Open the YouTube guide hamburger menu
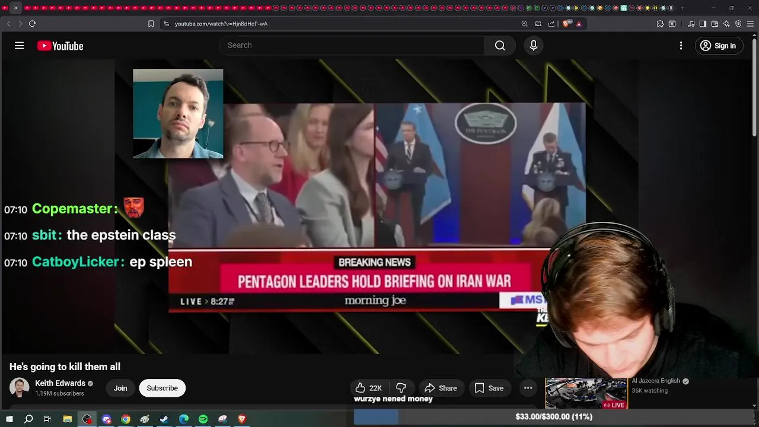 click(x=19, y=46)
